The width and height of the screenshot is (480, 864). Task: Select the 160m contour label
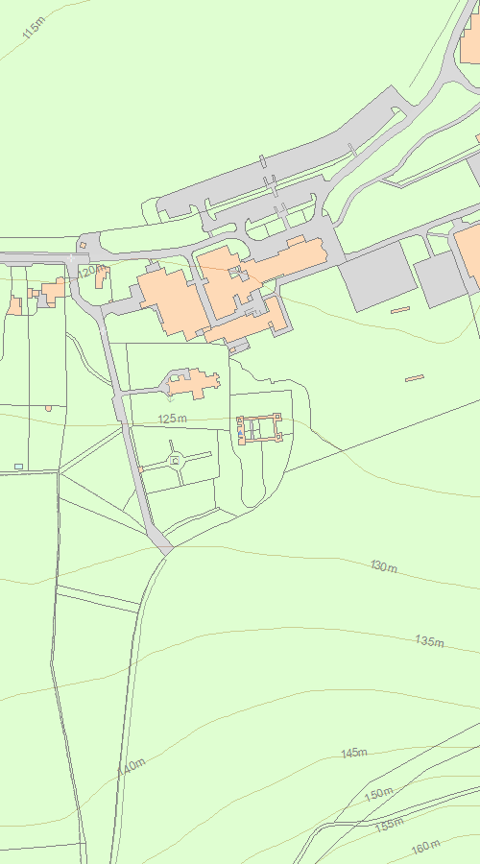[x=425, y=847]
